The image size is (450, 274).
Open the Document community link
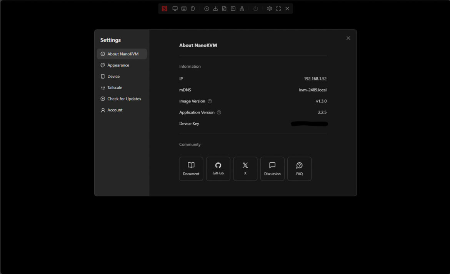[x=191, y=169]
